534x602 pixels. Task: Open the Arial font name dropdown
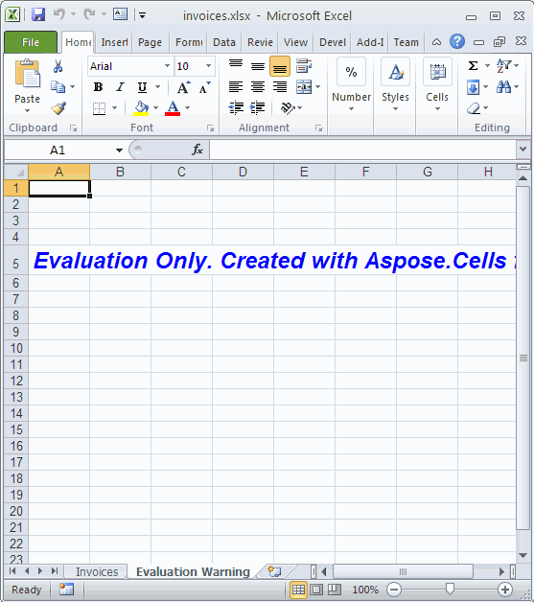coord(167,66)
